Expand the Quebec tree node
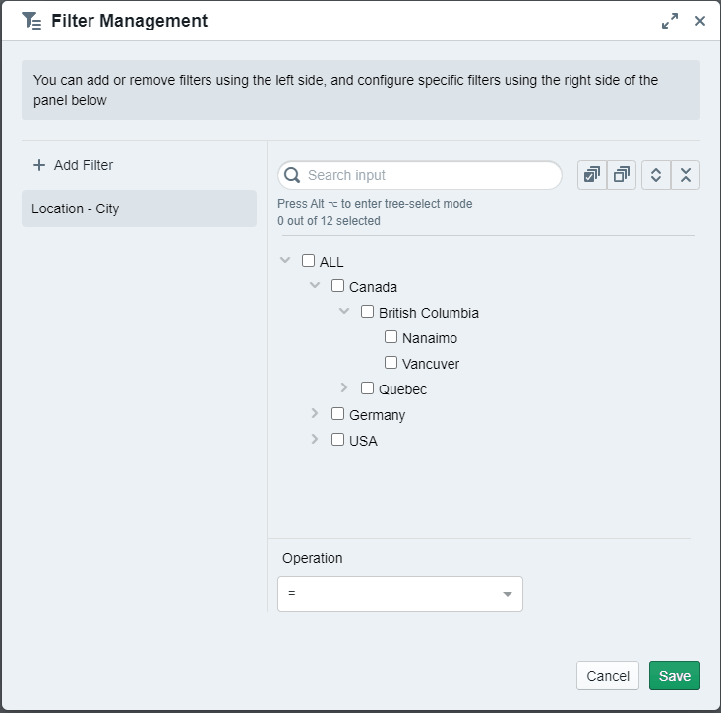721x713 pixels. (344, 388)
